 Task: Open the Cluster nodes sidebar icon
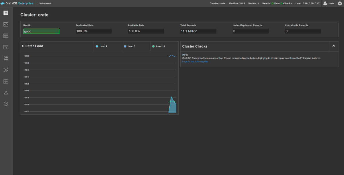pyautogui.click(x=6, y=70)
